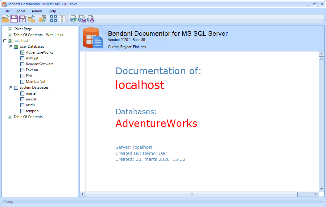Image resolution: width=326 pixels, height=207 pixels.
Task: Click 'Server: localhost' line in preview
Action: click(134, 147)
